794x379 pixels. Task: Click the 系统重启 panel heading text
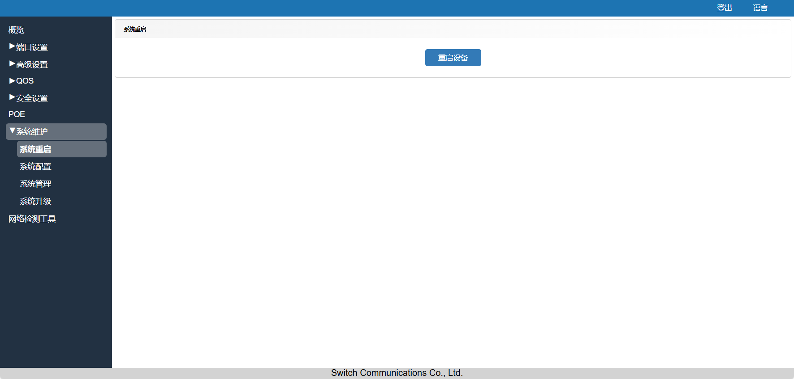[135, 29]
